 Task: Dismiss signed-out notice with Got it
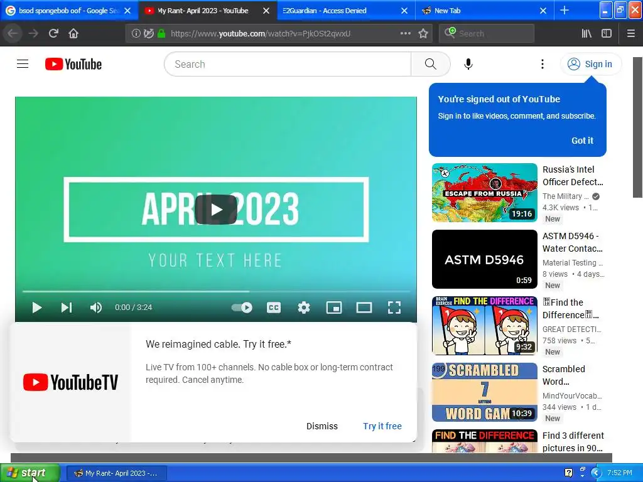pos(582,141)
